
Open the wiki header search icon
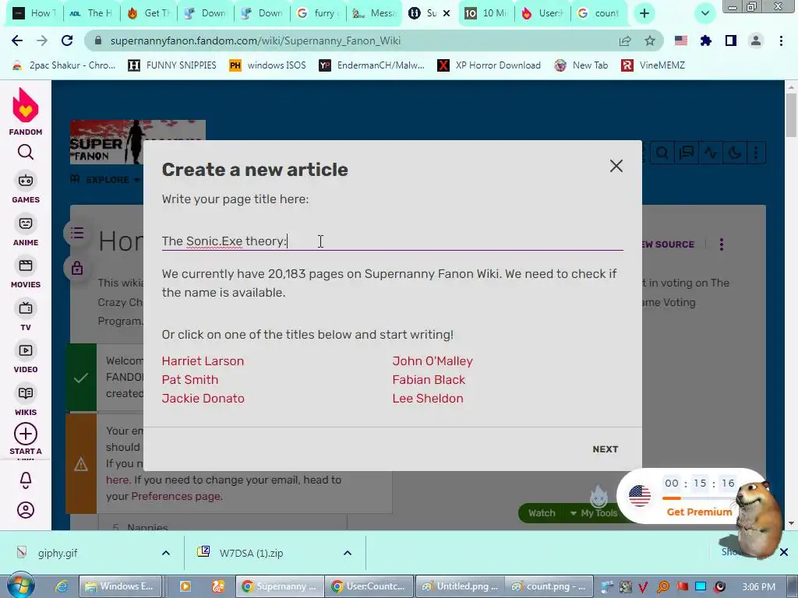pyautogui.click(x=662, y=152)
